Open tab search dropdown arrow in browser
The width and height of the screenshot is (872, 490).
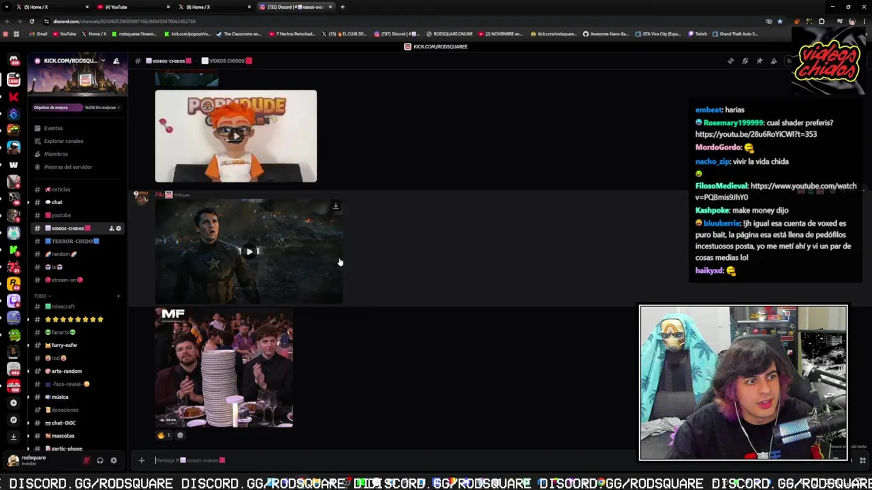(6, 7)
